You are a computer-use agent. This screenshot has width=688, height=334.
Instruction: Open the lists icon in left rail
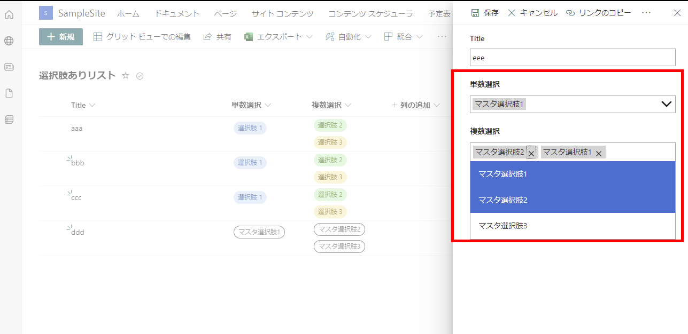click(x=9, y=120)
